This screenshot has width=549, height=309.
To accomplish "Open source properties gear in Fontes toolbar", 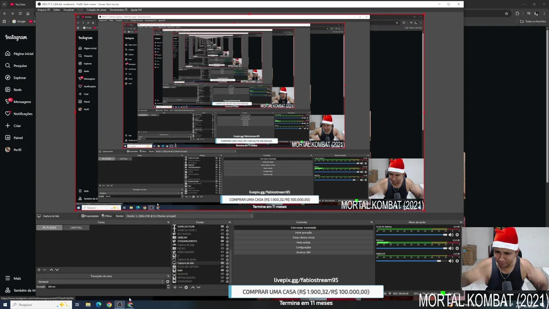I will (x=186, y=287).
